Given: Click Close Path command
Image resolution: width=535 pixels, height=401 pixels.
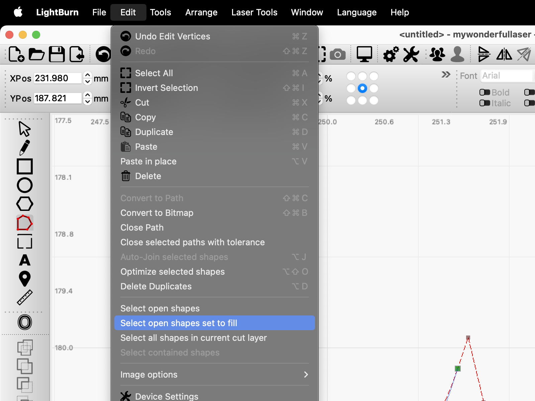Looking at the screenshot, I should click(x=142, y=228).
